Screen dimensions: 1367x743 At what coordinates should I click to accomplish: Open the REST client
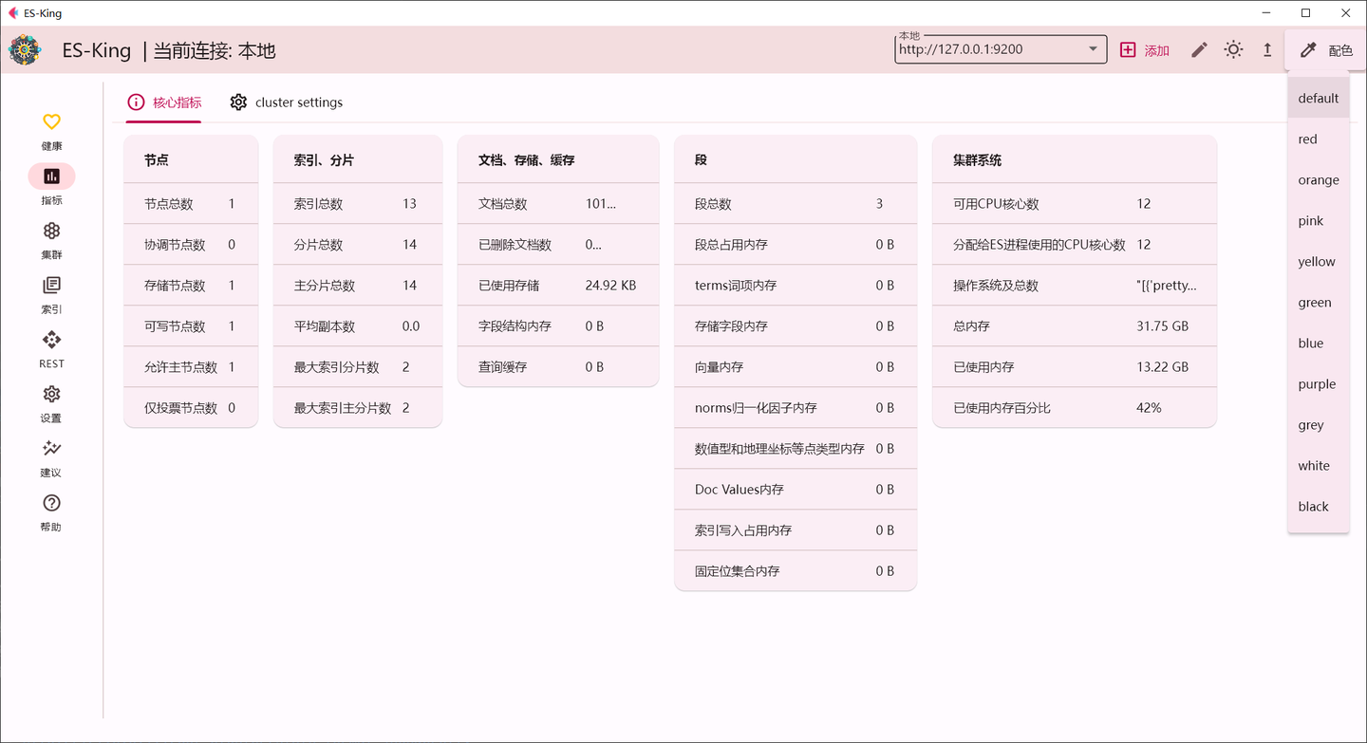[50, 347]
